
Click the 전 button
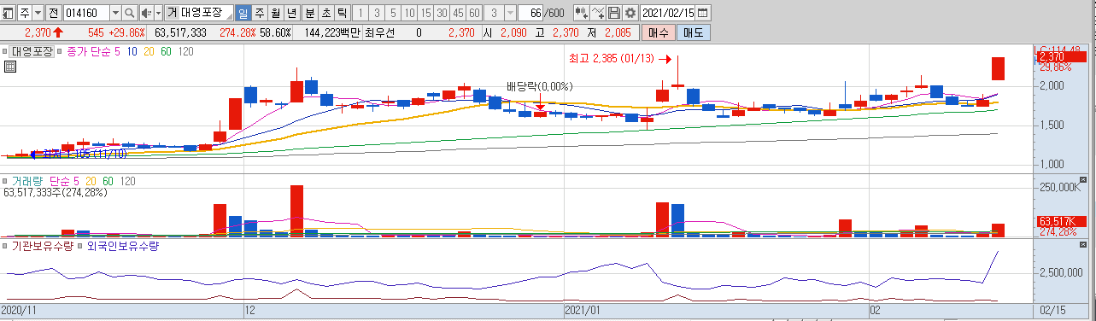(x=54, y=13)
